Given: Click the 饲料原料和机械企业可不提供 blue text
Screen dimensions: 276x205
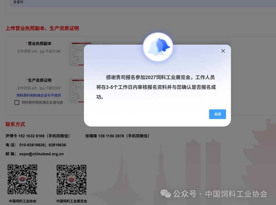Looking at the screenshot, I should (x=39, y=95).
